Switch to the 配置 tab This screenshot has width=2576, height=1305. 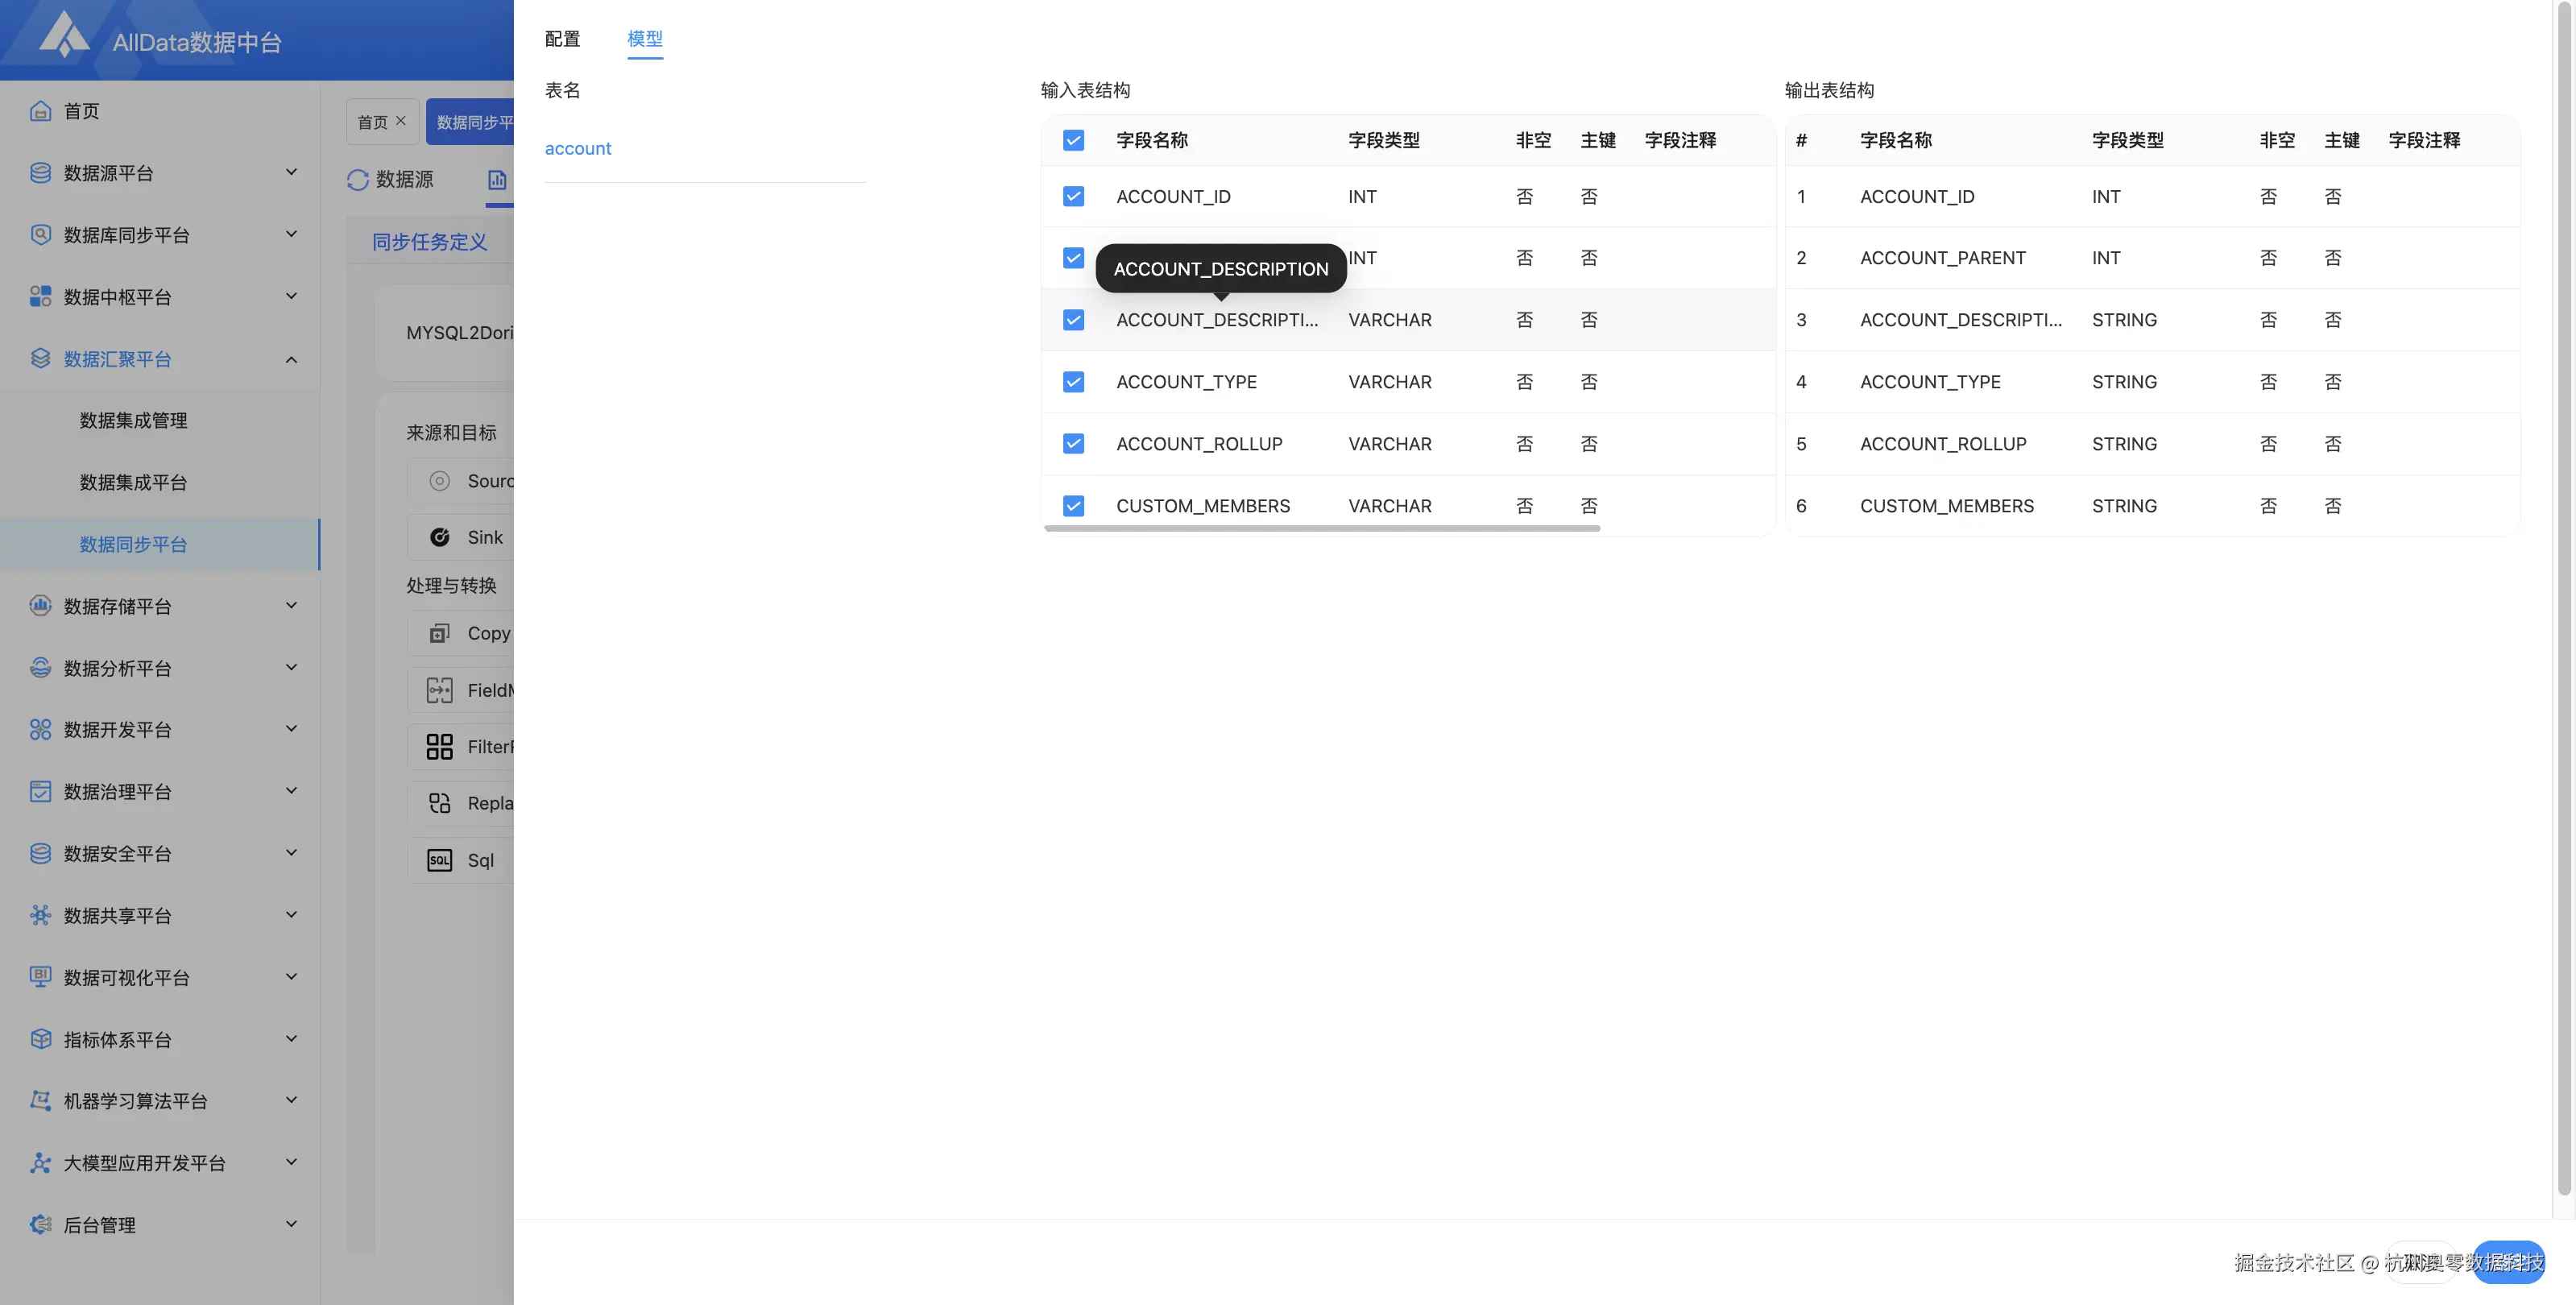point(562,39)
